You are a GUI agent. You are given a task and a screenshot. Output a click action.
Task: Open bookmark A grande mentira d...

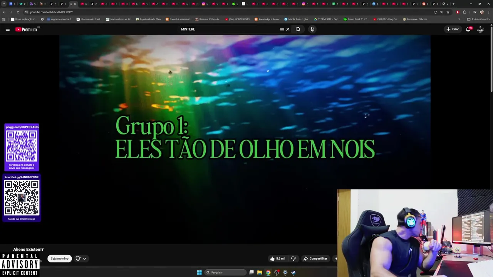tap(60, 19)
